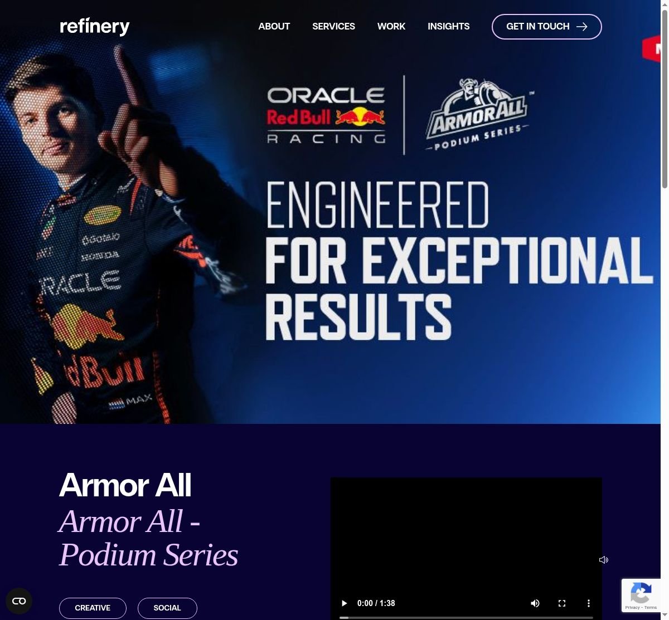Viewport: 669px width, 620px height.
Task: Click arrow inside Get In Touch button
Action: click(582, 27)
